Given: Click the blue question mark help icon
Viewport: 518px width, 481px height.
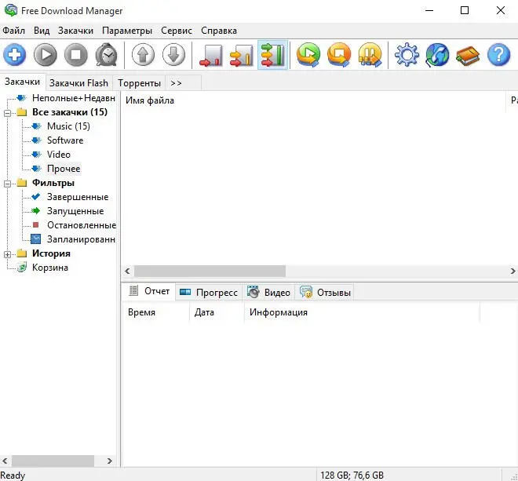Looking at the screenshot, I should [x=499, y=55].
